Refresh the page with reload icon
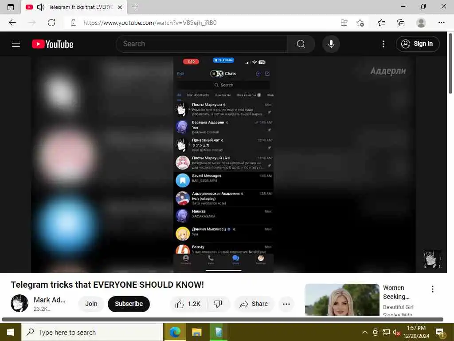The image size is (454, 341). 51,23
